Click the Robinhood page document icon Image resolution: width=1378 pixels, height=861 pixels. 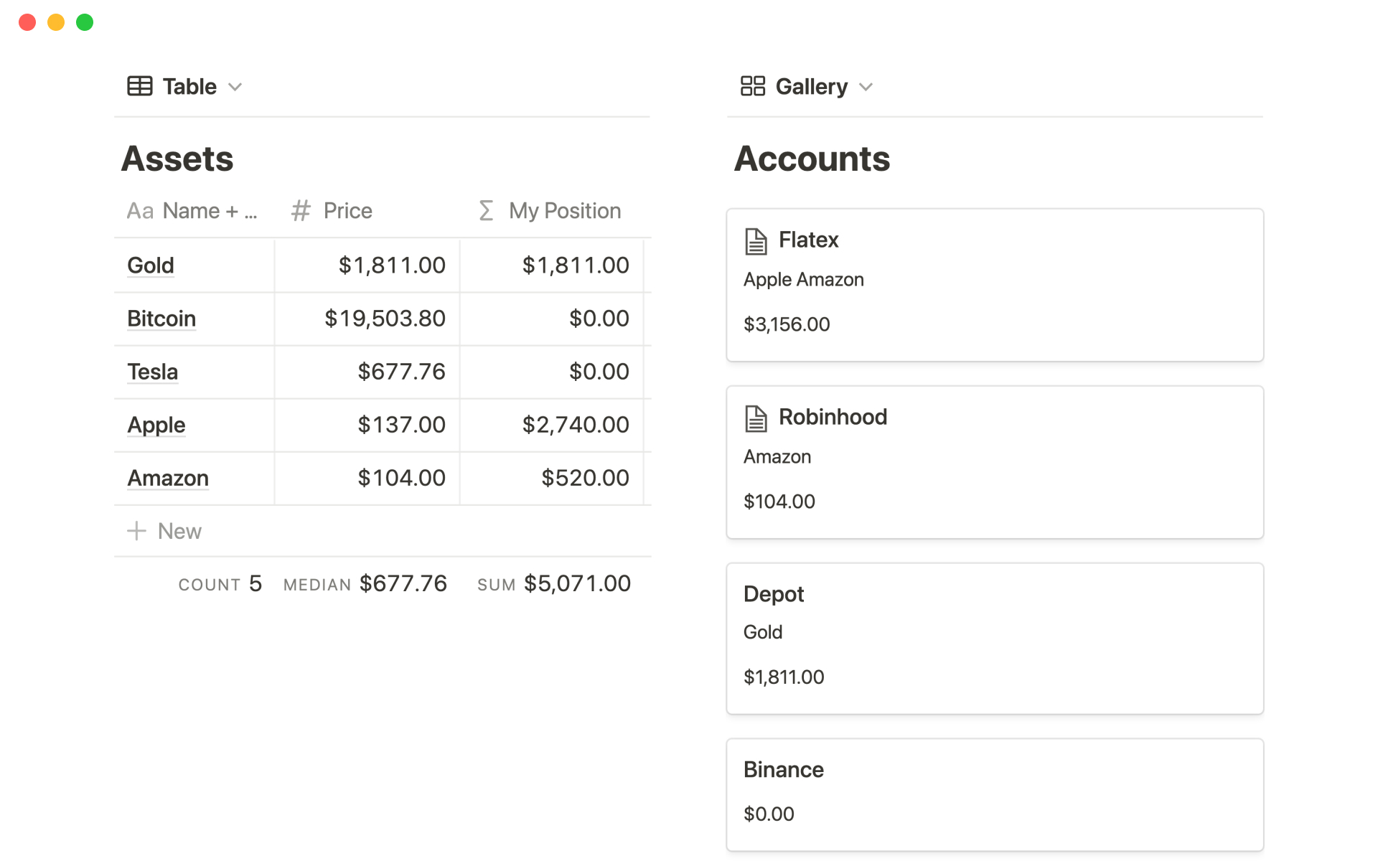(755, 418)
